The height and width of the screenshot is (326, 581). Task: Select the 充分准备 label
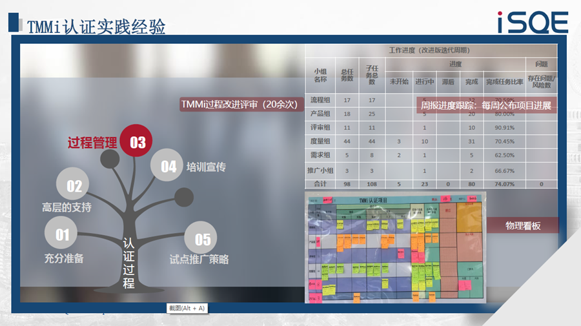[64, 258]
